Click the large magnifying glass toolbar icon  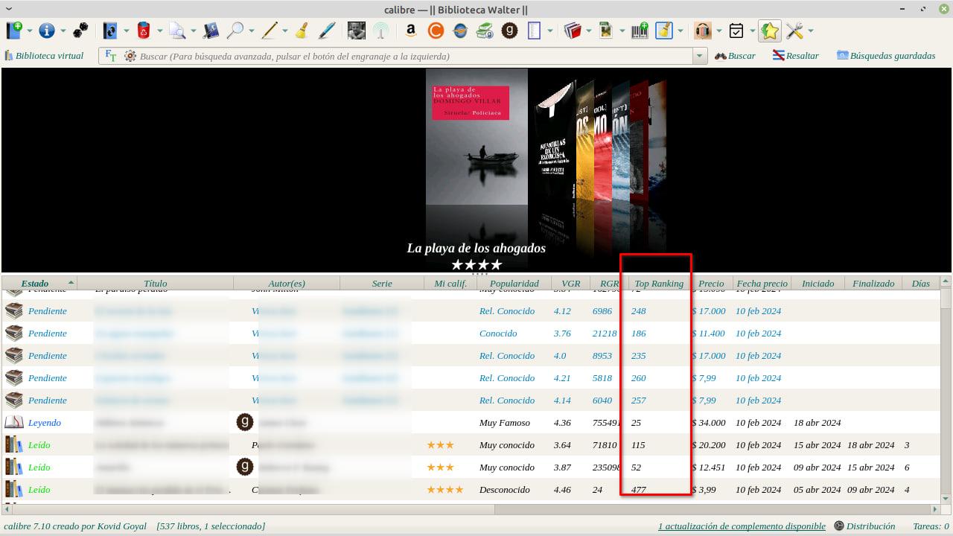coord(235,31)
